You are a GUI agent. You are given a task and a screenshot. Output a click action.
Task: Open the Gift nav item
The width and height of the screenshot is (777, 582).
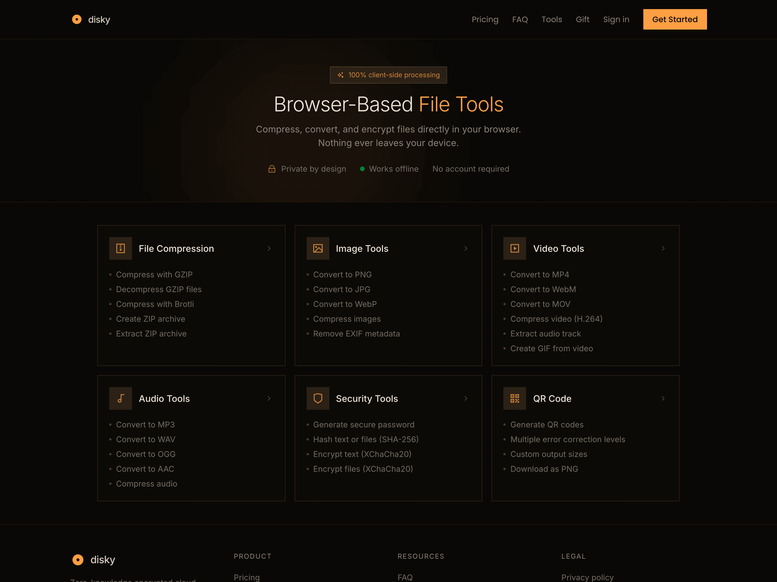coord(582,19)
